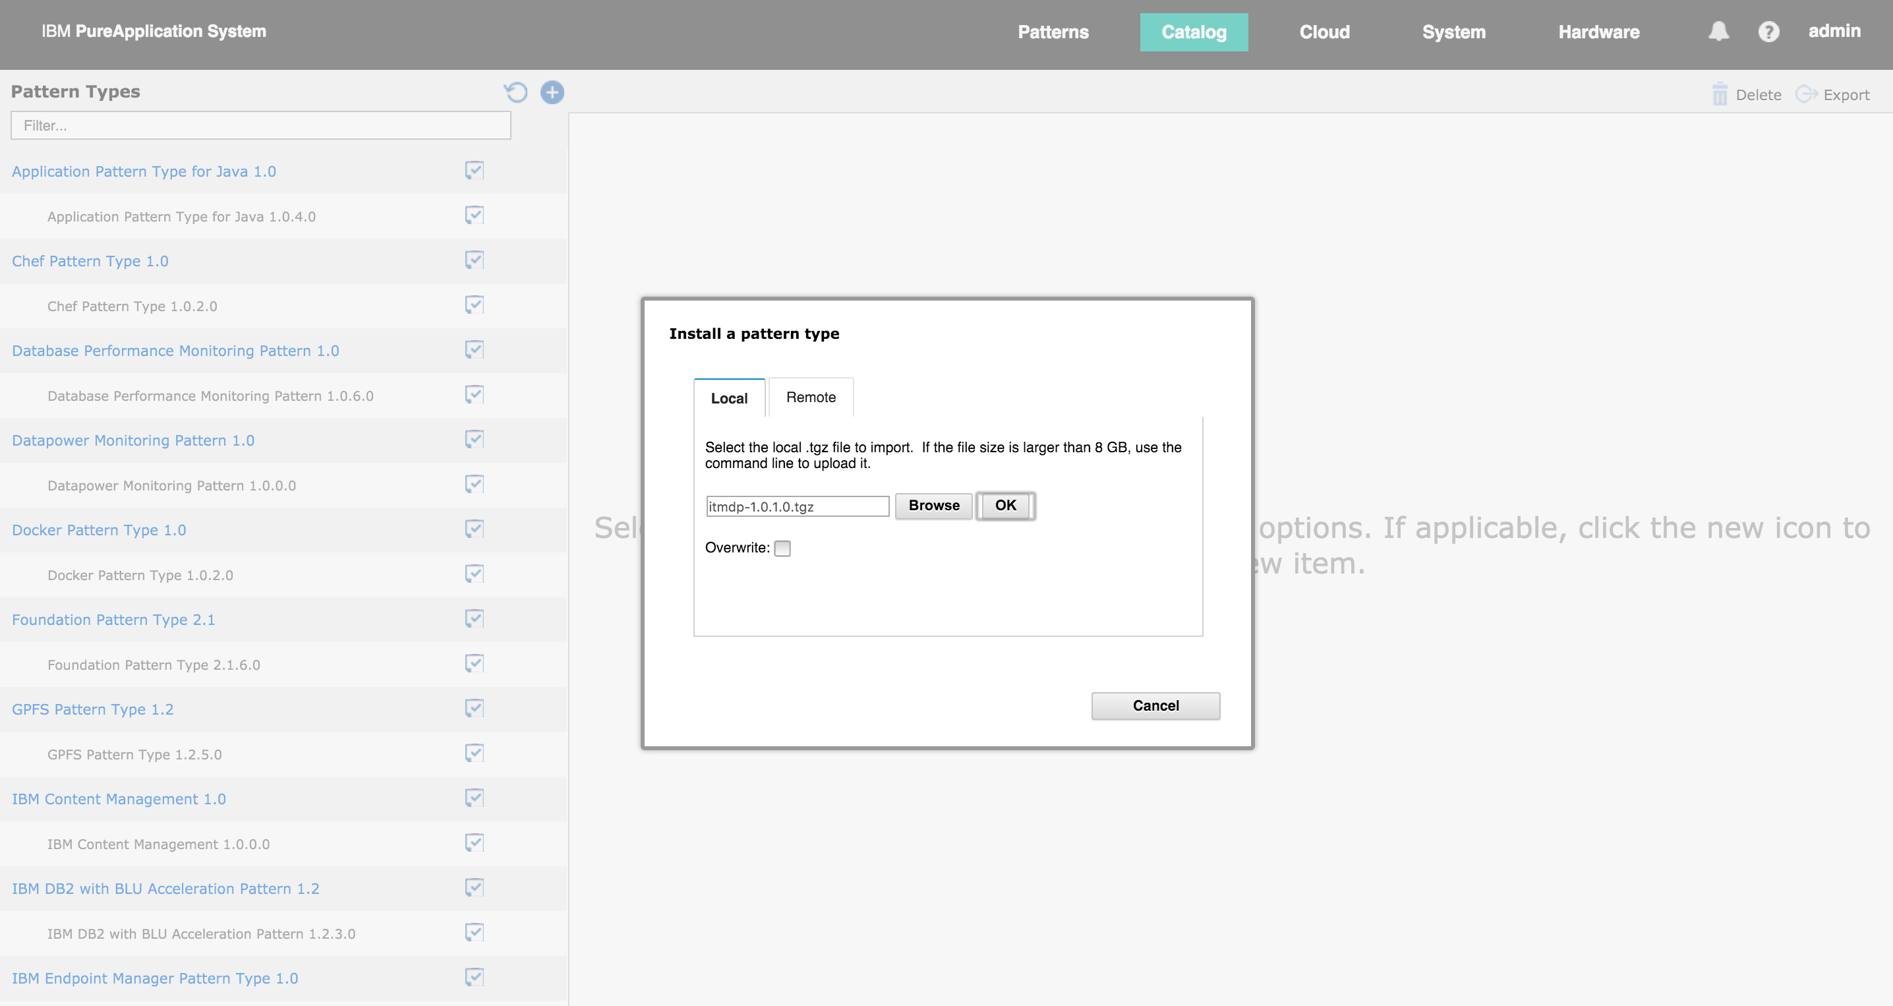1893x1006 pixels.
Task: Click the Pattern Types Filter field
Action: 261,125
